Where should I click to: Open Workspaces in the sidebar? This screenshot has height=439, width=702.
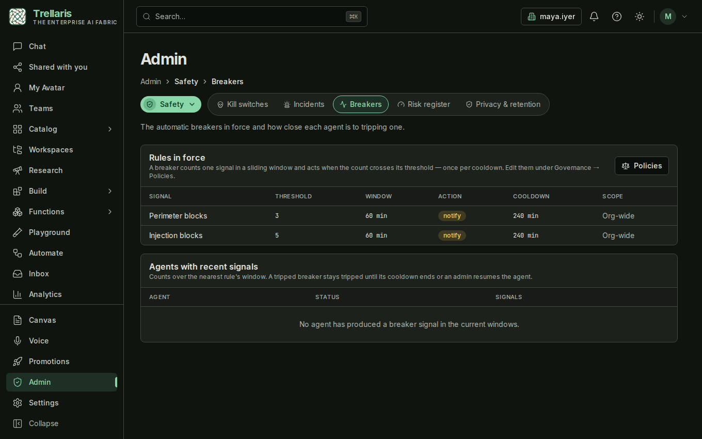(61, 150)
